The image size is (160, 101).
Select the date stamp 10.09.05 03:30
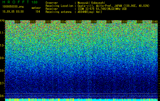tap(13, 12)
